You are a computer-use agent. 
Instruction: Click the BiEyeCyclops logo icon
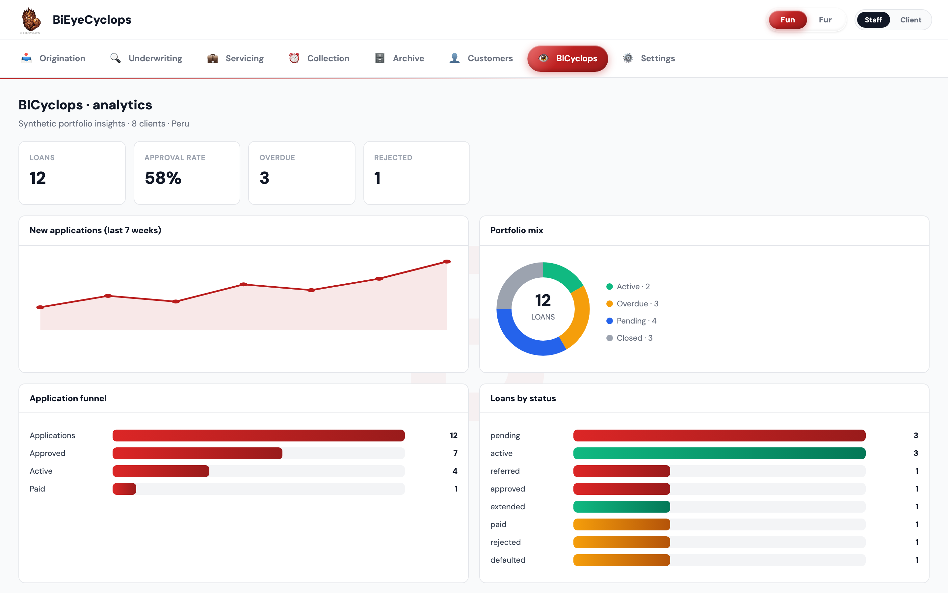point(30,20)
